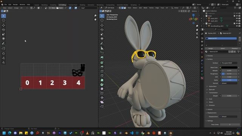Click the Select material button
This screenshot has width=242, height=136.
(223, 48)
